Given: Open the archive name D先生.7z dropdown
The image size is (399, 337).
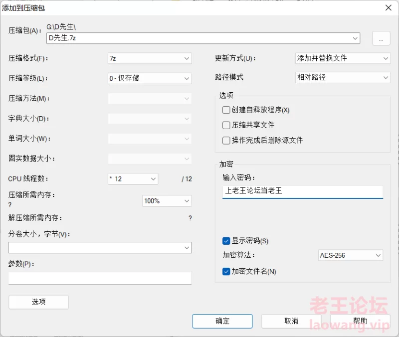Looking at the screenshot, I should pyautogui.click(x=203, y=38).
